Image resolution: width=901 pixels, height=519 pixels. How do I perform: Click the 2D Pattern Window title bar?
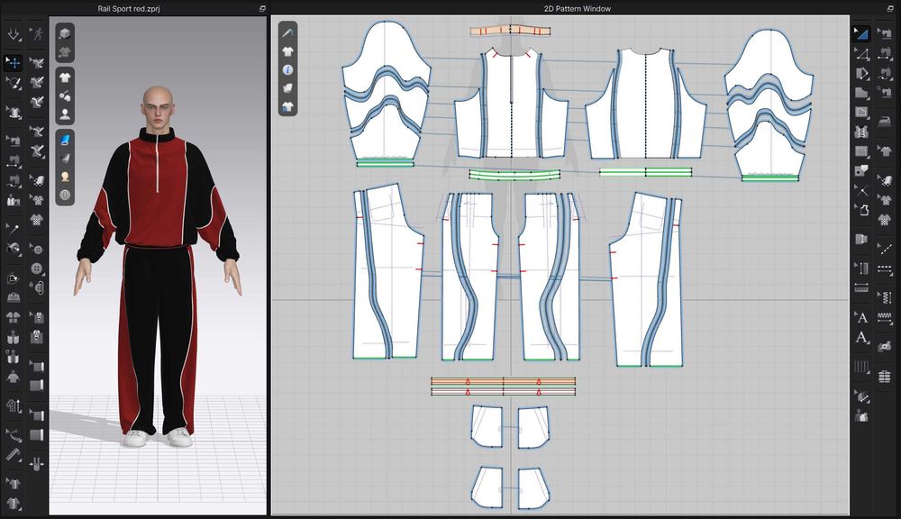pyautogui.click(x=577, y=9)
